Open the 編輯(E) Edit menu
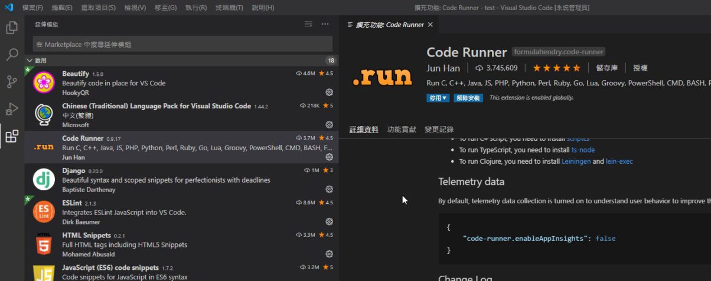This screenshot has height=281, width=711. pos(62,8)
